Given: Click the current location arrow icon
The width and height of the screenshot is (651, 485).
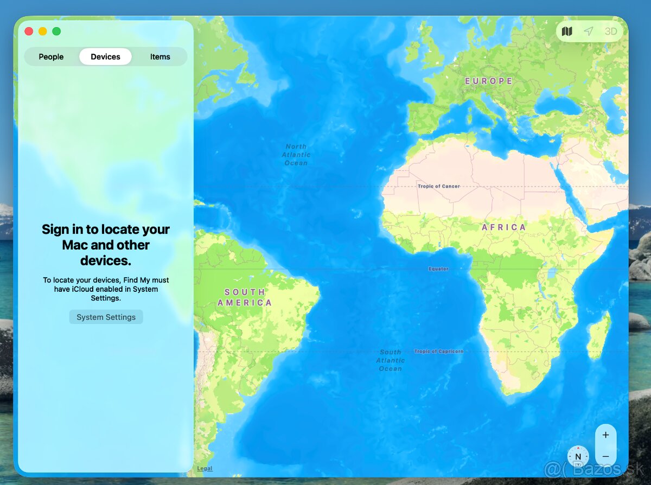Looking at the screenshot, I should pos(589,31).
